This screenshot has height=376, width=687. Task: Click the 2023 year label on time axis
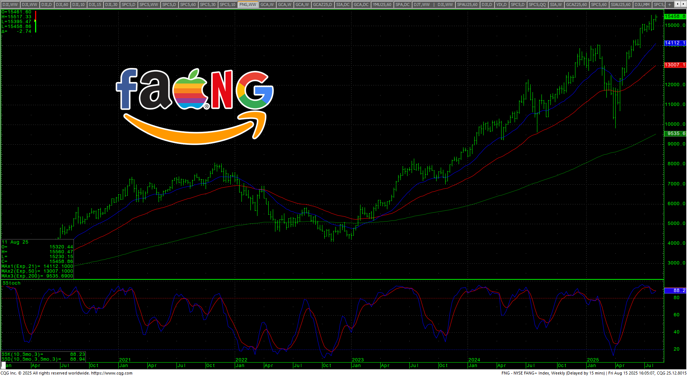pyautogui.click(x=357, y=360)
